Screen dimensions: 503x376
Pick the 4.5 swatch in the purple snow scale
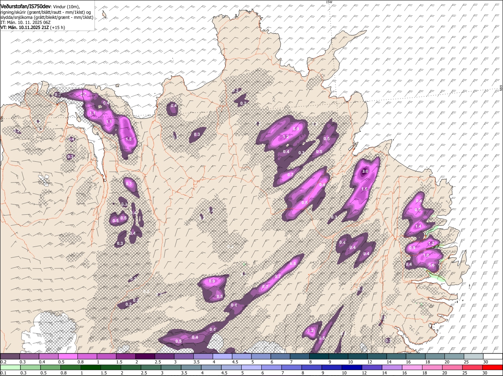pyautogui.click(x=242, y=356)
